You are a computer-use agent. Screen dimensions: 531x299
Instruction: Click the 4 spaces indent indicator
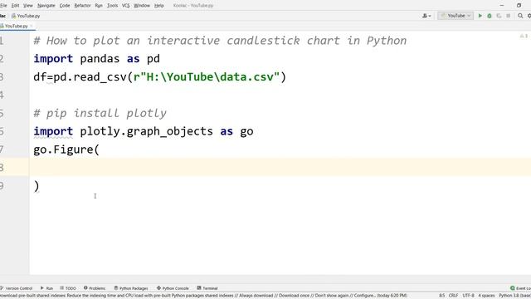click(486, 296)
